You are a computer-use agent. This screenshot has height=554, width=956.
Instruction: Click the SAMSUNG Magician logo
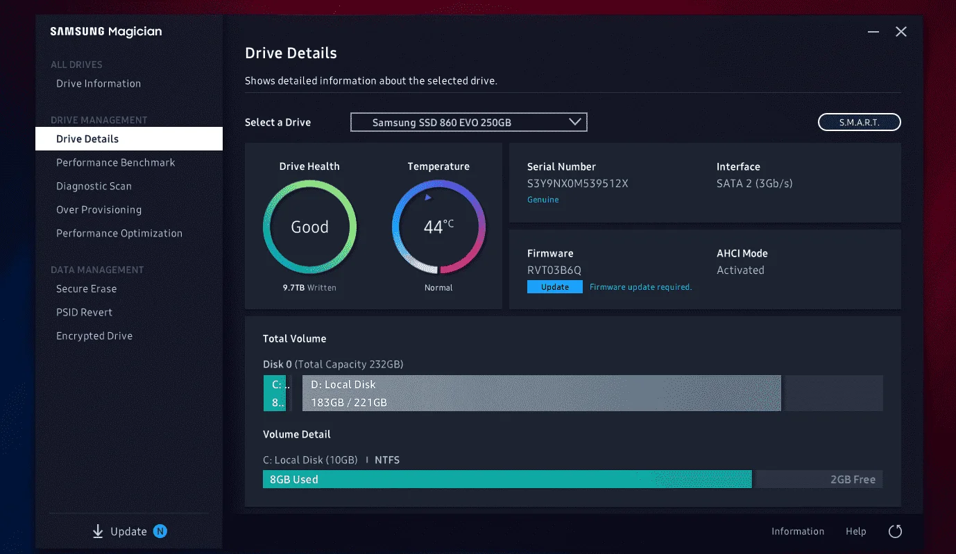(x=106, y=32)
